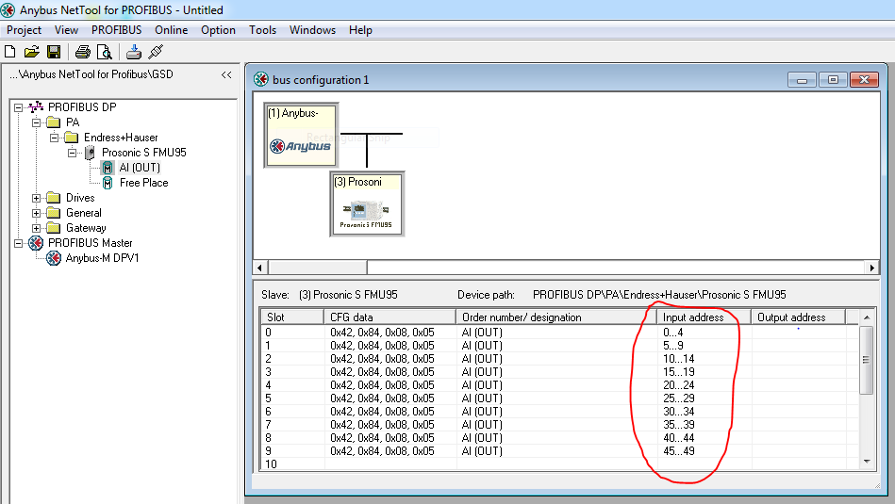895x504 pixels.
Task: Select Anybus-M DPV1 tree item label
Action: [102, 258]
